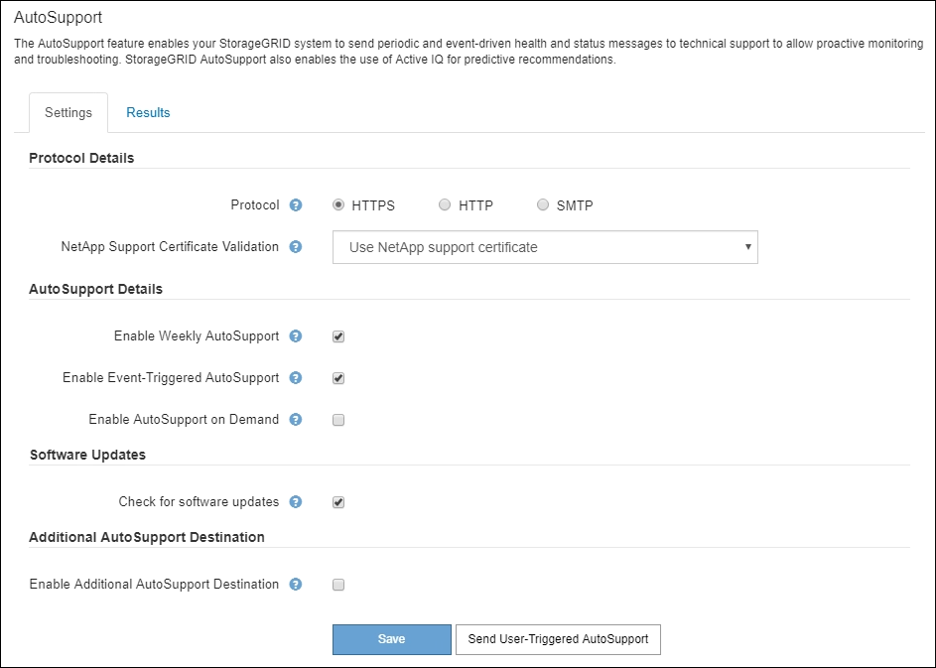Screen dimensions: 936x668
Task: Select the HTTPS protocol radio button
Action: tap(338, 205)
